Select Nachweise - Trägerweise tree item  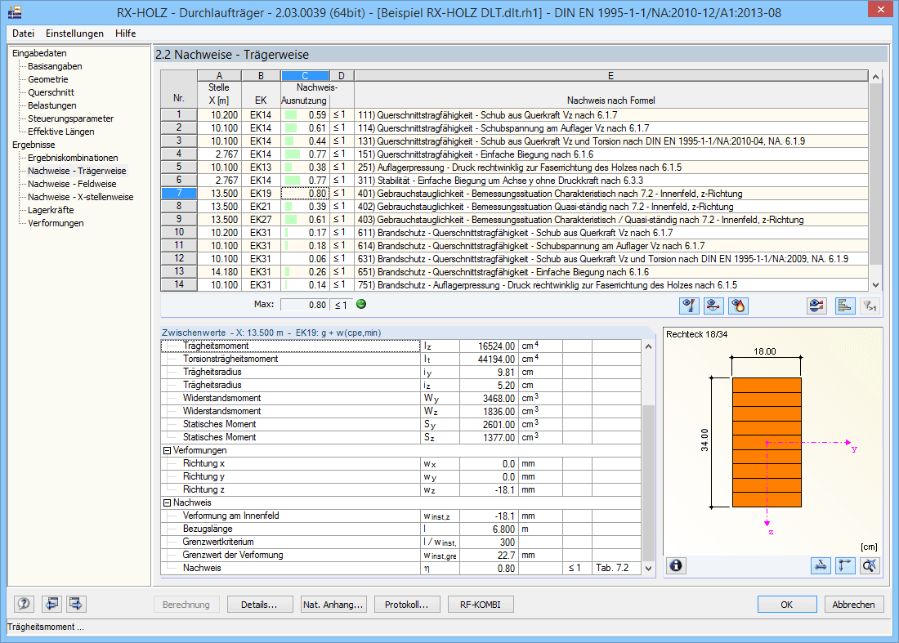[x=77, y=171]
